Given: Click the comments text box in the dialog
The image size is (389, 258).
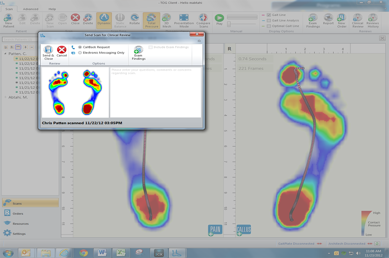Looking at the screenshot, I should (155, 93).
